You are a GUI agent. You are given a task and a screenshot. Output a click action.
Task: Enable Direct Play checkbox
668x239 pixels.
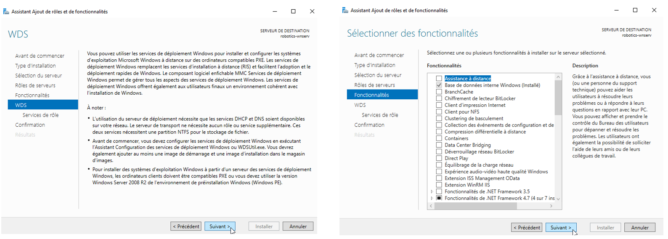pos(439,158)
